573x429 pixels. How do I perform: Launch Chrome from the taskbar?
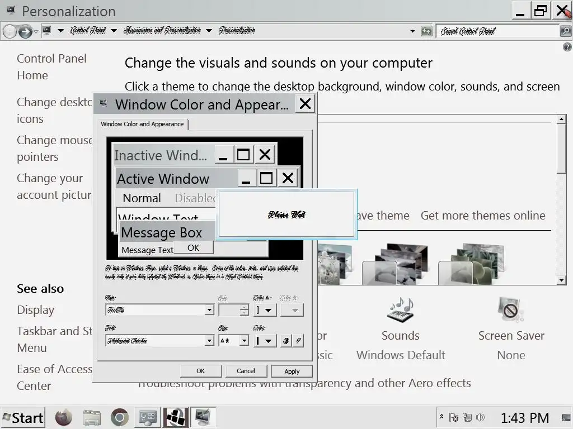coord(120,418)
